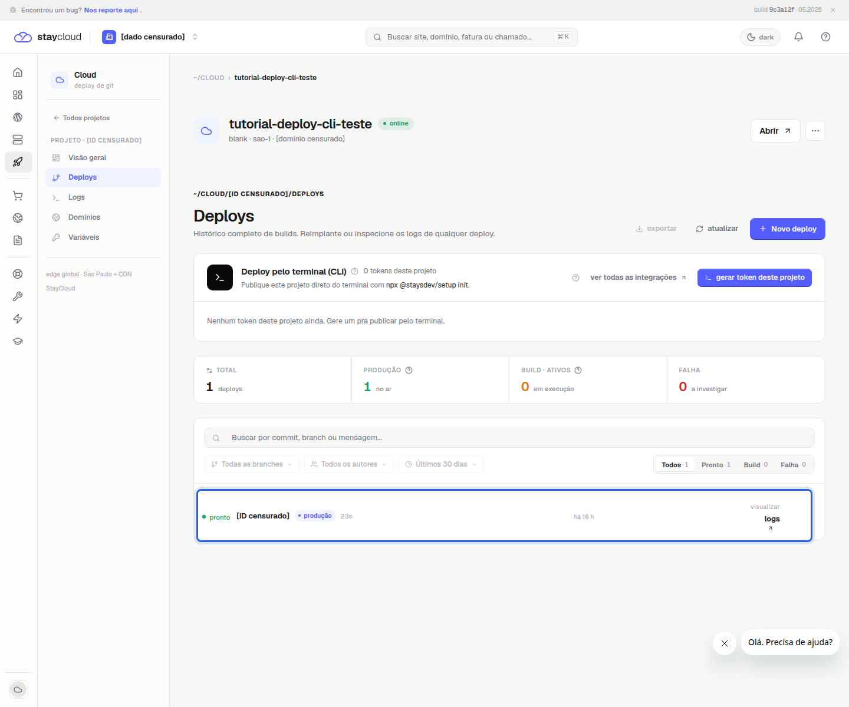Screen dimensions: 849x707
Task: Click the cloud avatar at bottom of rail
Action: [x=18, y=689]
